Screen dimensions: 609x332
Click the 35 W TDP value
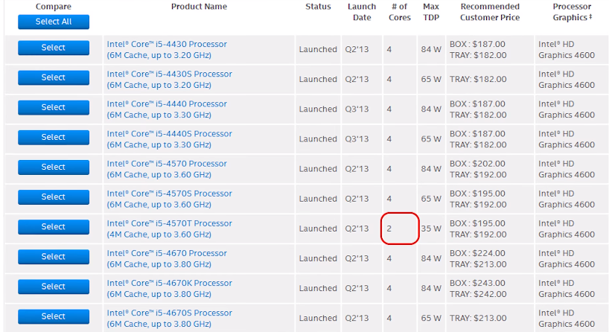(x=431, y=229)
